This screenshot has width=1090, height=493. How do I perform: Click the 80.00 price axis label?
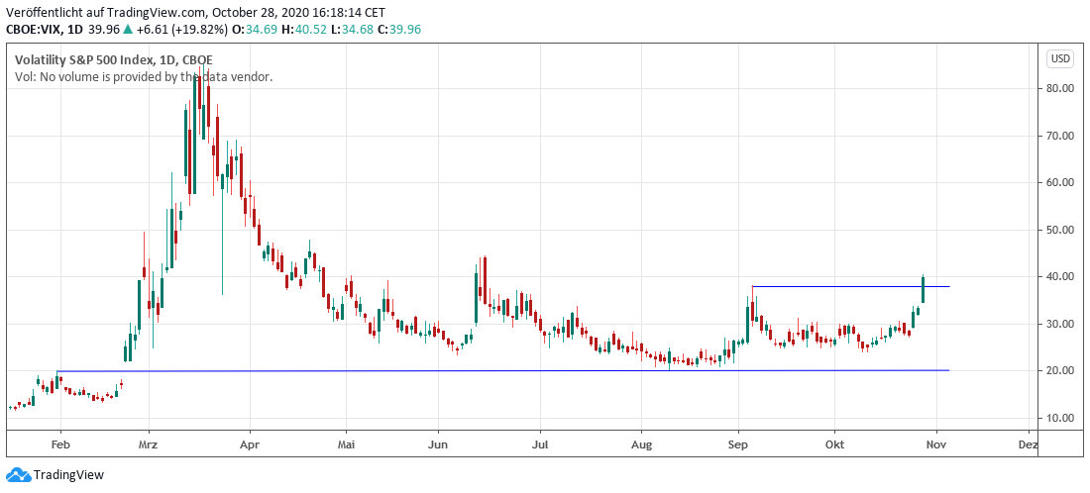(1060, 88)
